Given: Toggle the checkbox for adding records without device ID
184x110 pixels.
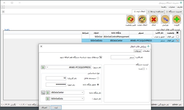Looking at the screenshot, I should [101, 57].
